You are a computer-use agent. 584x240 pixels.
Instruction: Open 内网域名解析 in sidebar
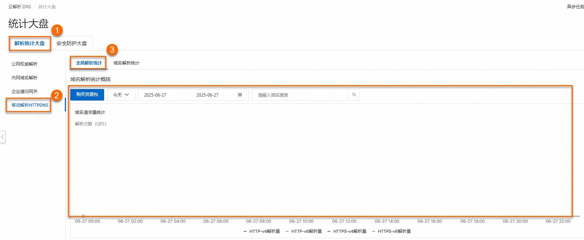click(x=24, y=77)
